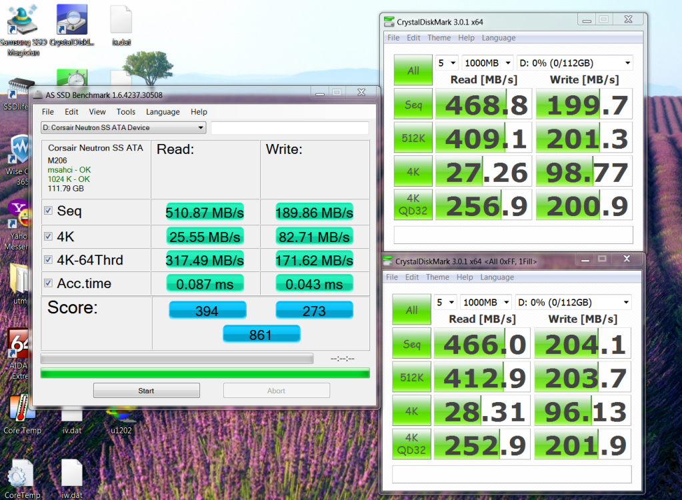
Task: Open AS SSD Benchmark Language menu
Action: point(163,112)
